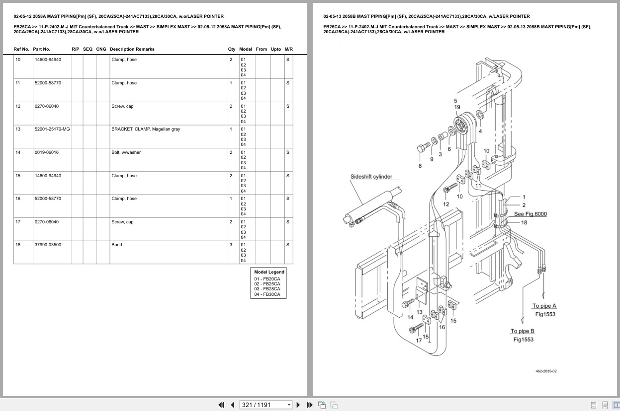Click callout number 14 in diagram

410,317
